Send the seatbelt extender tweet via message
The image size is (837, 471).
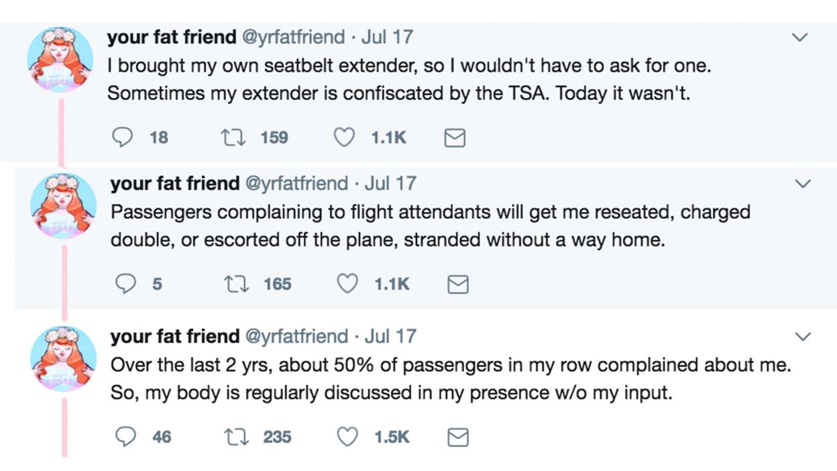455,138
